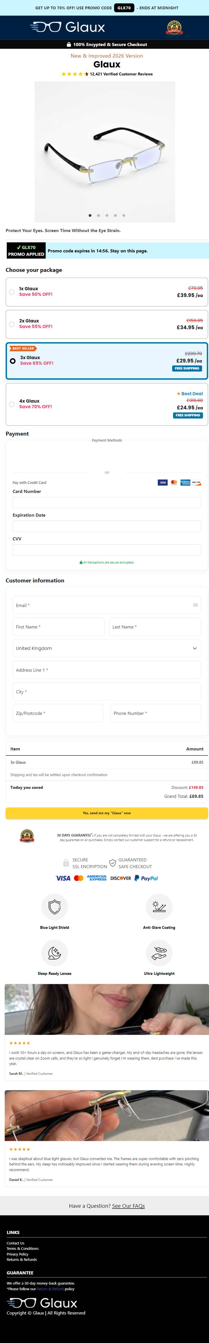Screen dimensions: 209x1343
Task: Select the 2x Glaux package radio
Action: (x=12, y=324)
